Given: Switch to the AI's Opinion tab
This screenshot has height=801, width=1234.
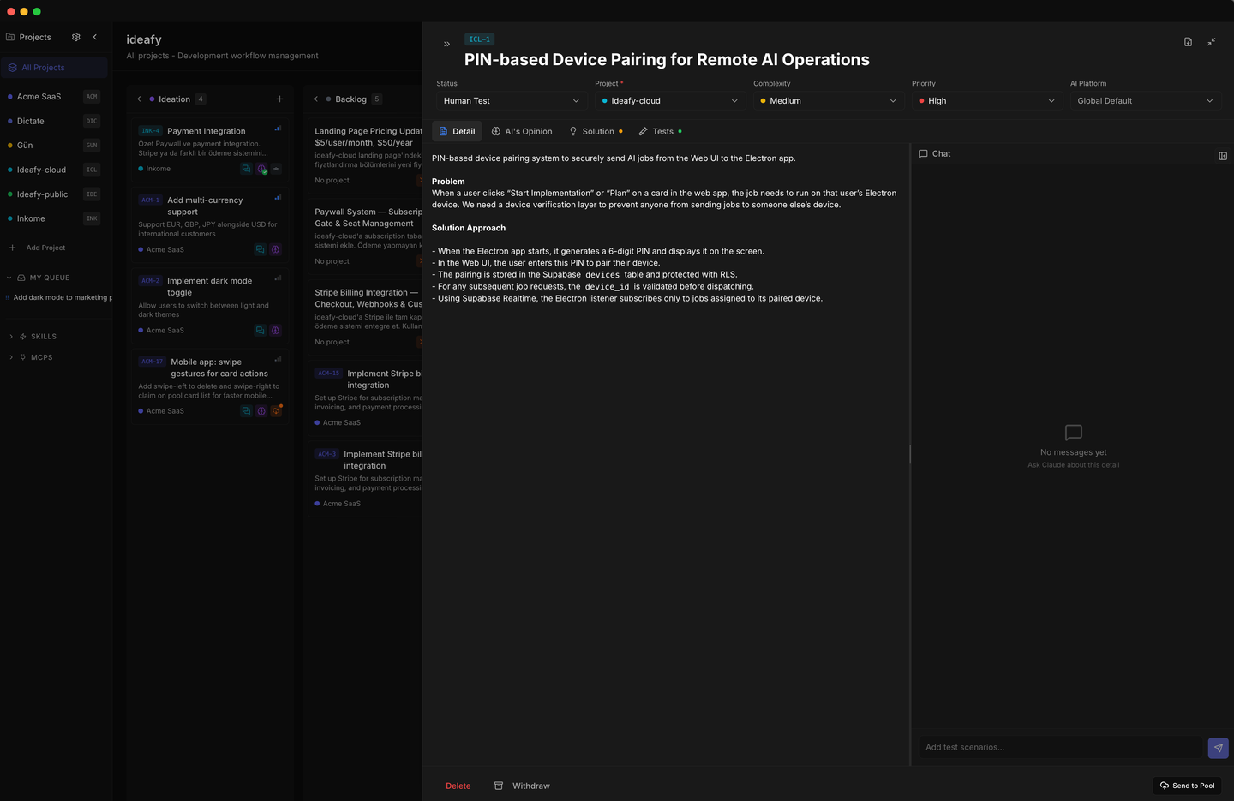Looking at the screenshot, I should [522, 132].
